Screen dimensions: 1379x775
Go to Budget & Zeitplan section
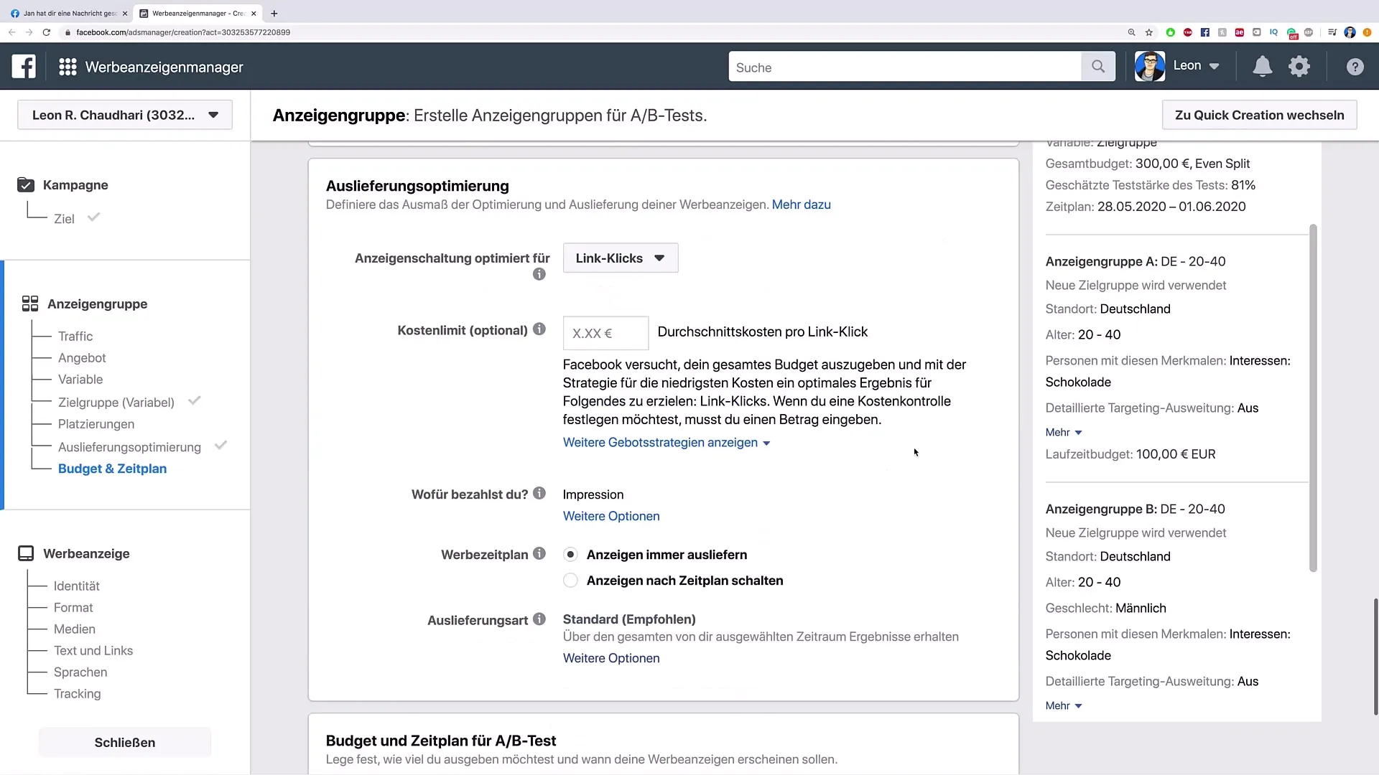point(112,468)
